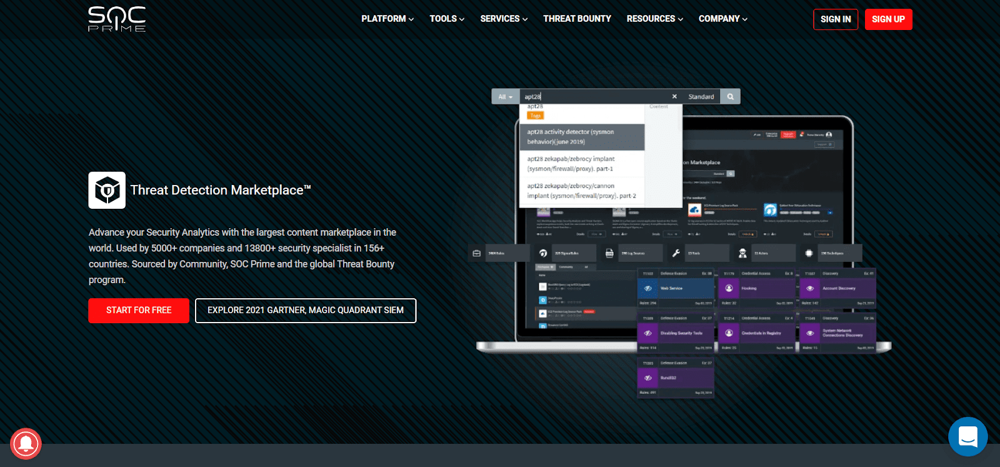Open the Hooking technique card

(757, 288)
